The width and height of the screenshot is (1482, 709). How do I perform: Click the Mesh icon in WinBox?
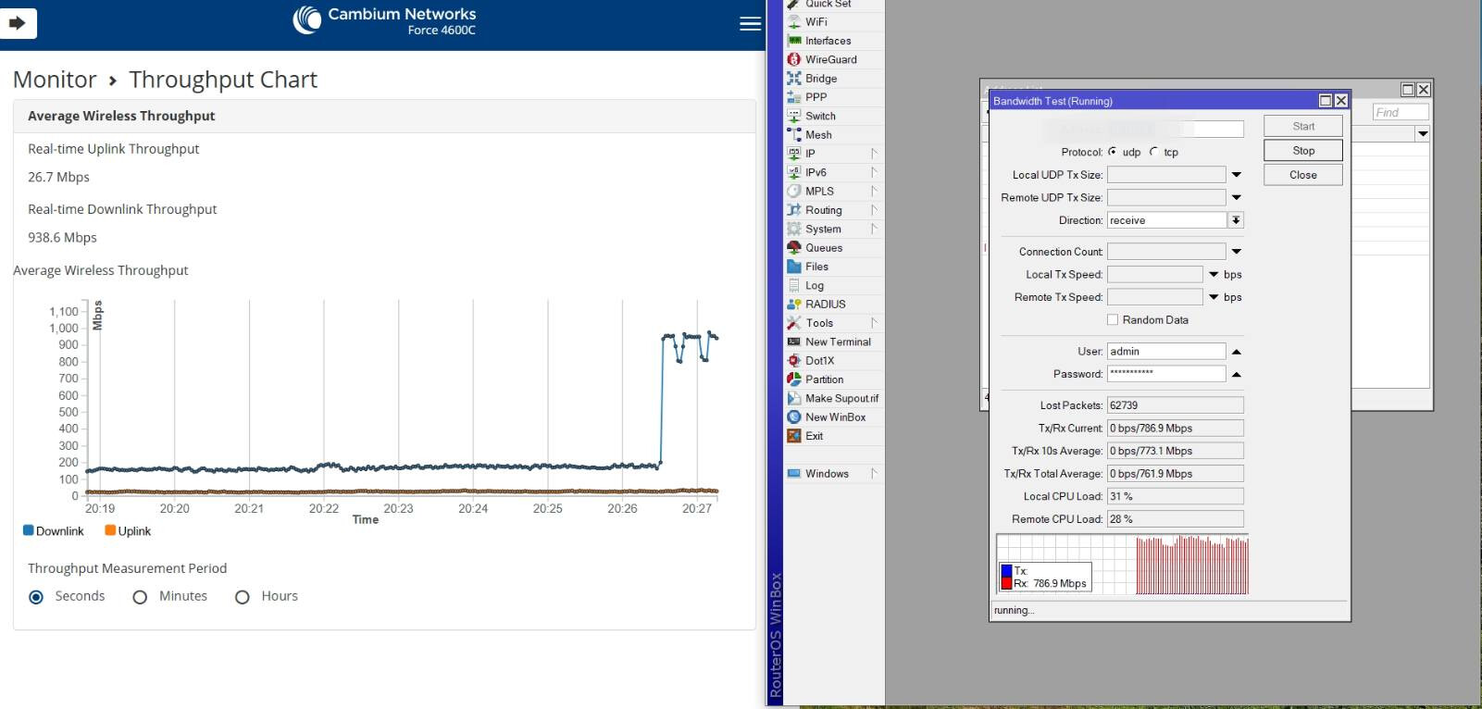[x=794, y=135]
